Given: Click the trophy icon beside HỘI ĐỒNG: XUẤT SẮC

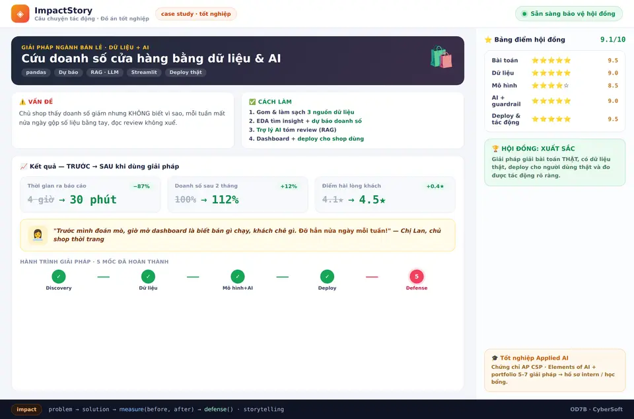Looking at the screenshot, I should click(495, 148).
